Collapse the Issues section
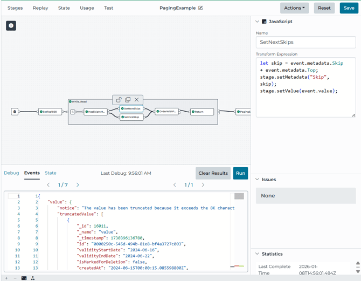The height and width of the screenshot is (281, 361). click(x=257, y=179)
